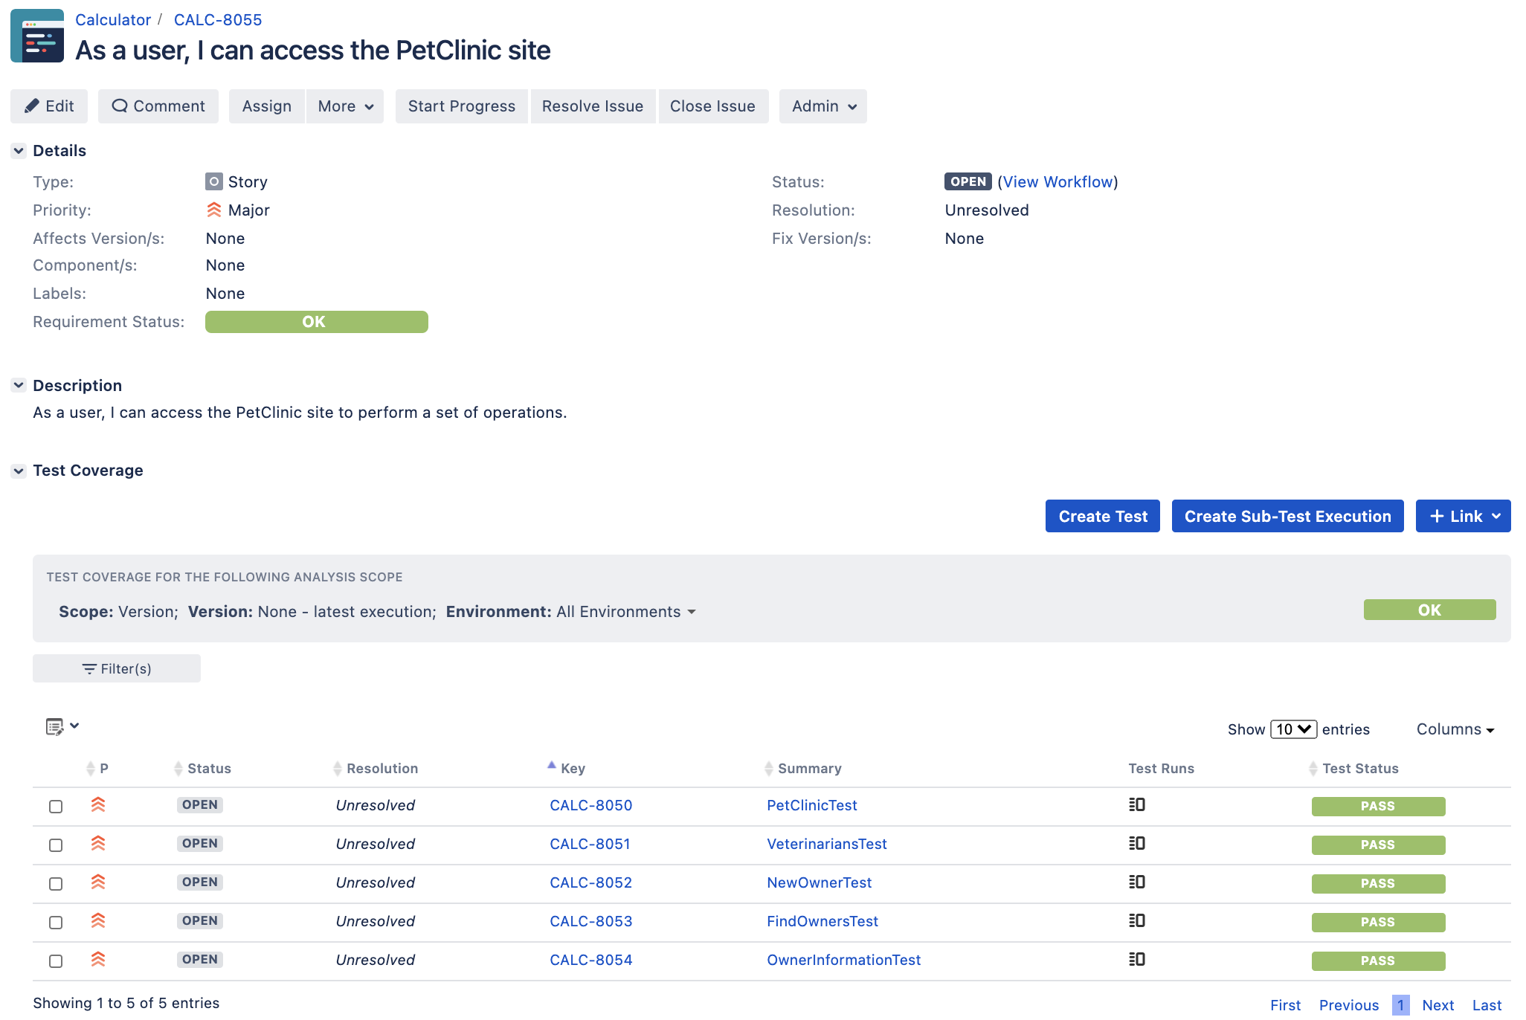
Task: Sort by Summary column header
Action: (x=803, y=768)
